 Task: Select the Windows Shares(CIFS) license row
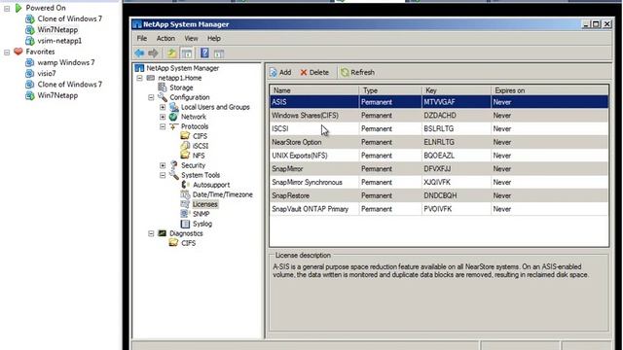tap(439, 116)
